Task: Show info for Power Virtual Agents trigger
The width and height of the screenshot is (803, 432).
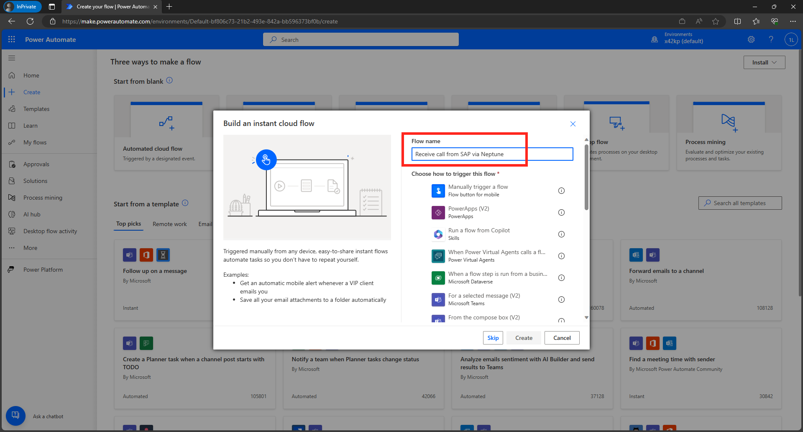Action: point(561,256)
